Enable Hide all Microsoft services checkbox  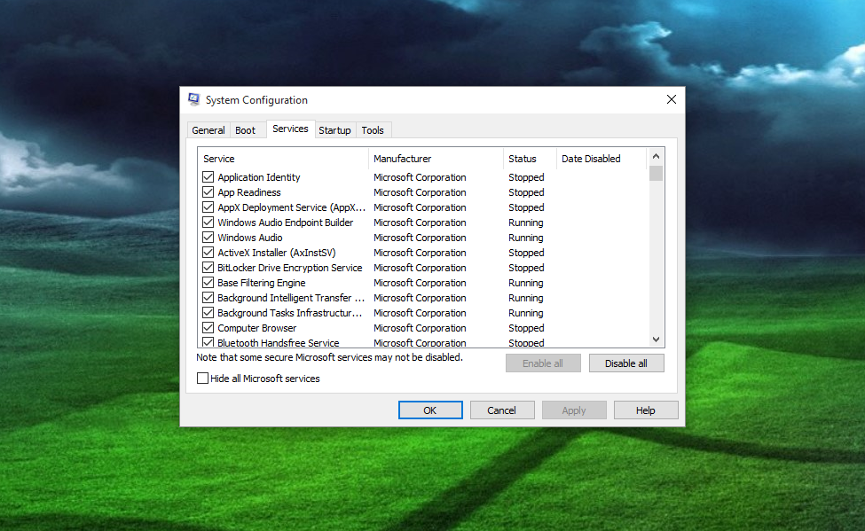[202, 379]
